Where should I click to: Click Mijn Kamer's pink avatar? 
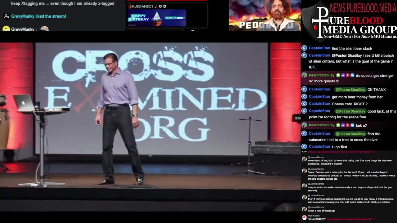304,217
